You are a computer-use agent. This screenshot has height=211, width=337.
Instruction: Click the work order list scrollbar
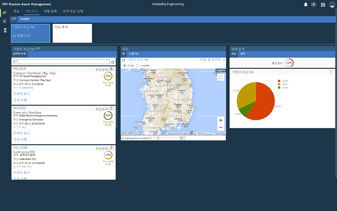pyautogui.click(x=116, y=92)
